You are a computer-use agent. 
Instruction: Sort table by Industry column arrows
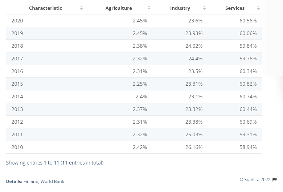tap(204, 8)
